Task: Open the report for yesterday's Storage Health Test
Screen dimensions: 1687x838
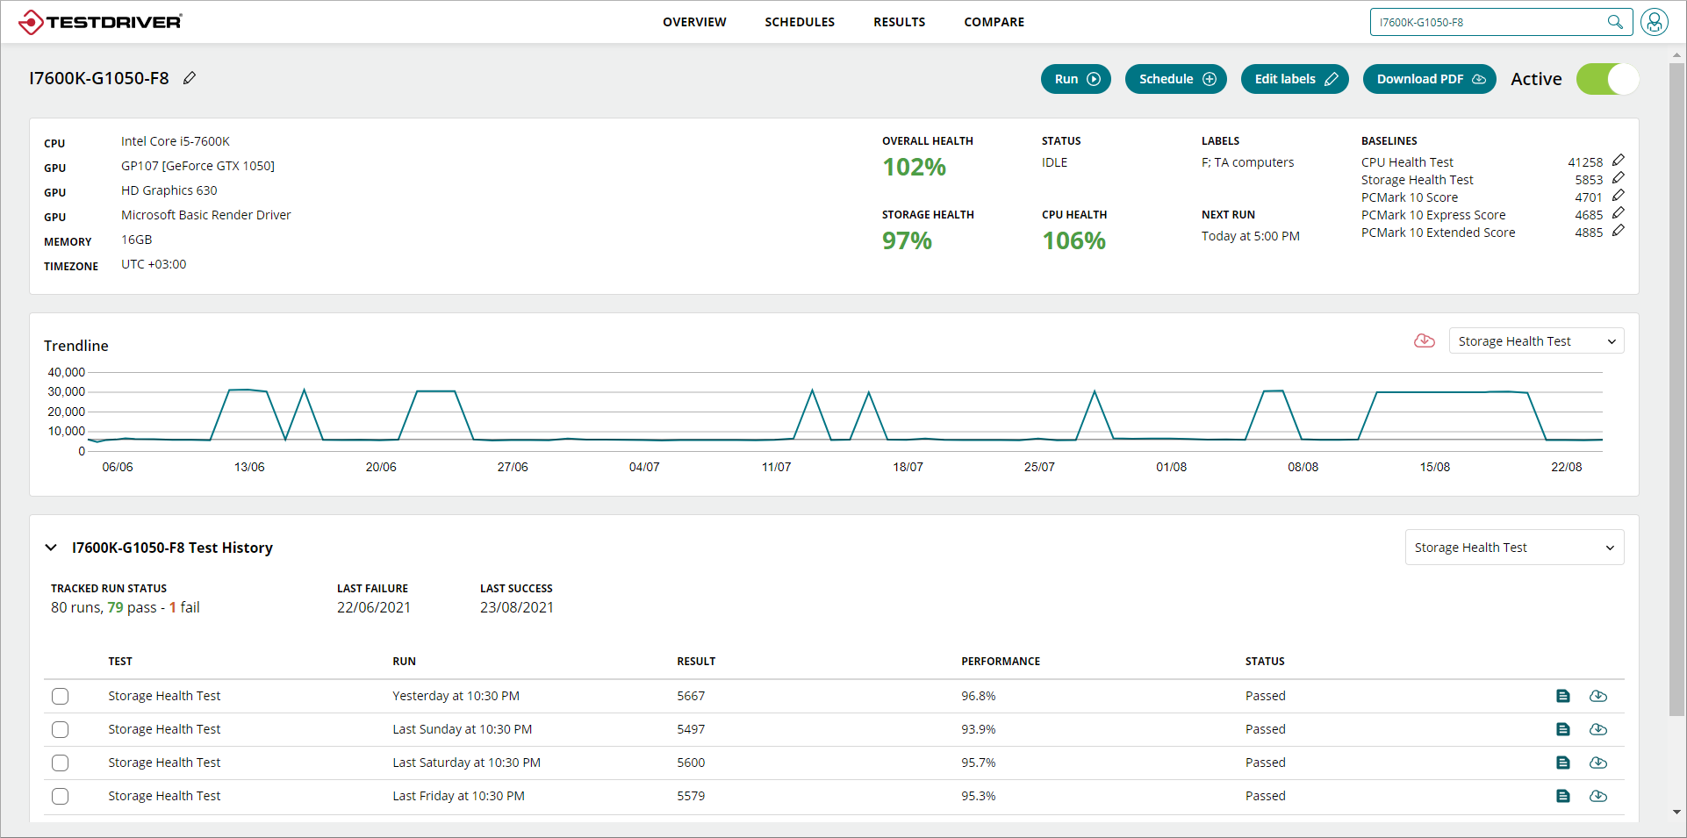Action: 1562,696
